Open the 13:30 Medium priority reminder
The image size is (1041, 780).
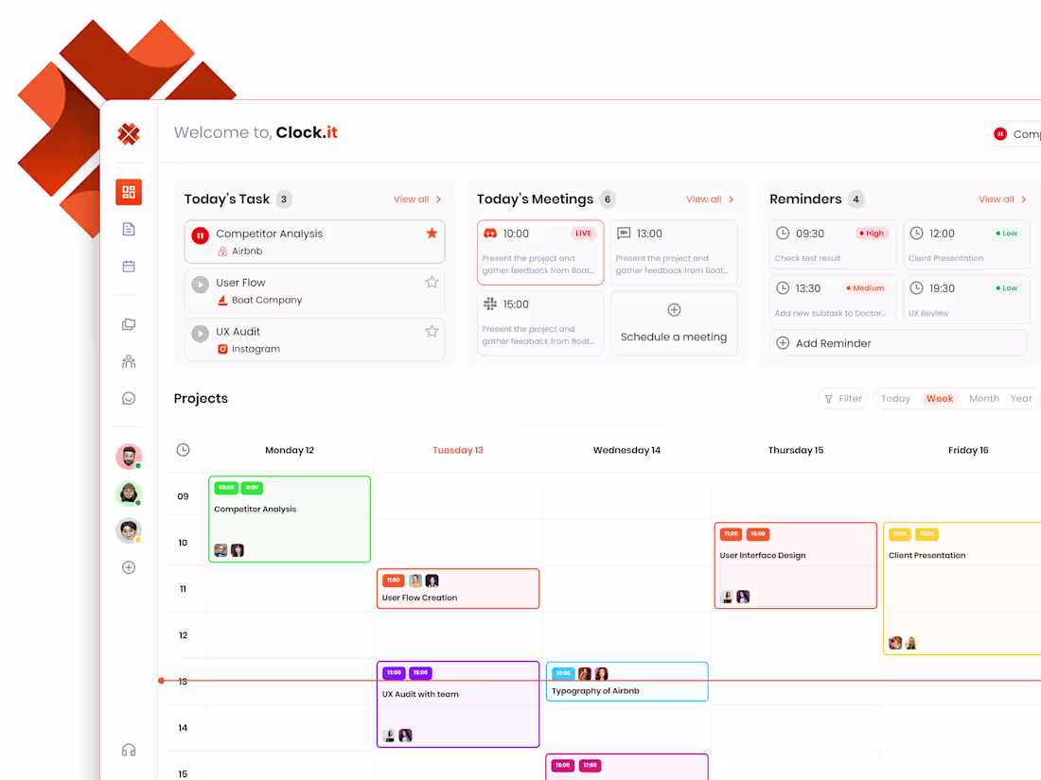[833, 300]
